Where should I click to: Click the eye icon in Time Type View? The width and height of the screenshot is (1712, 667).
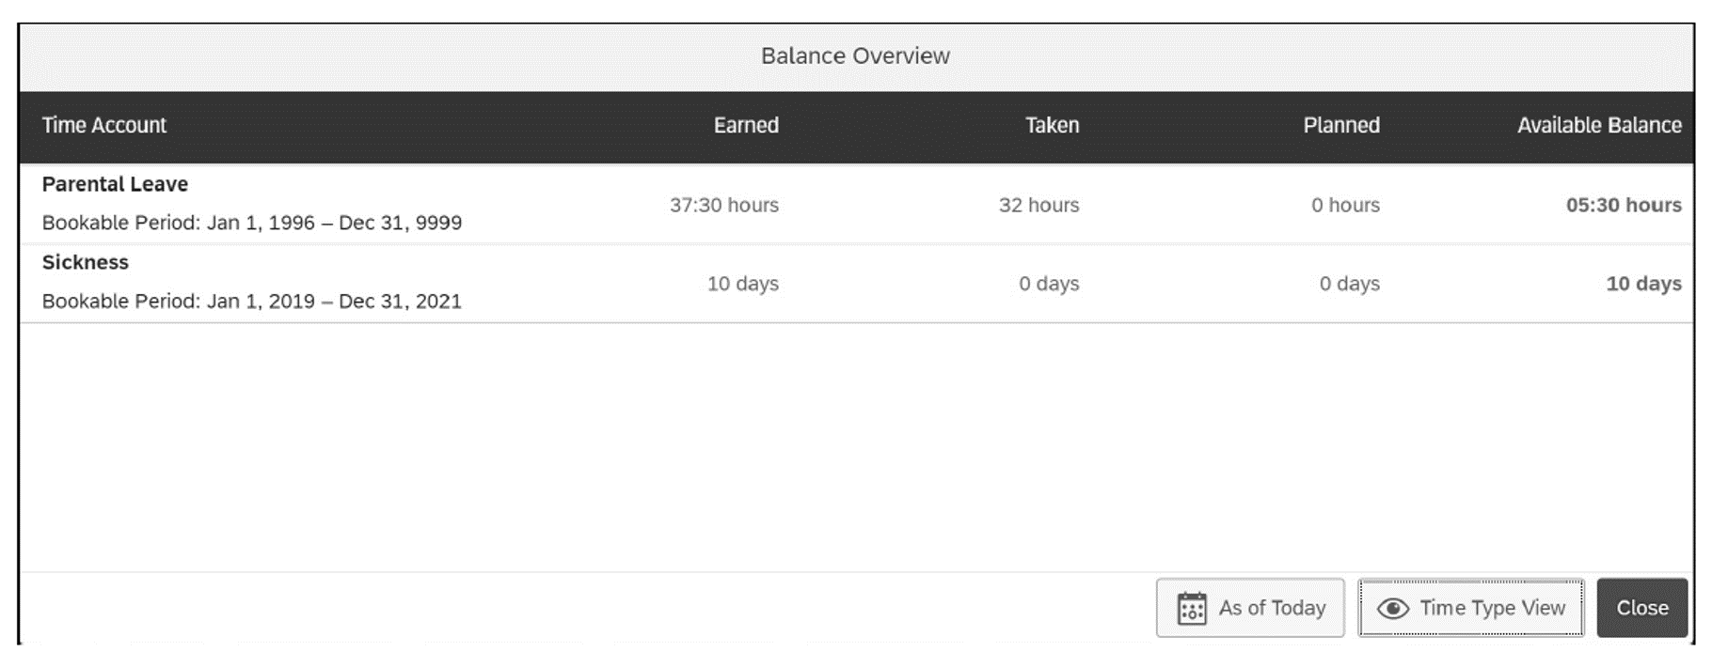[1392, 608]
